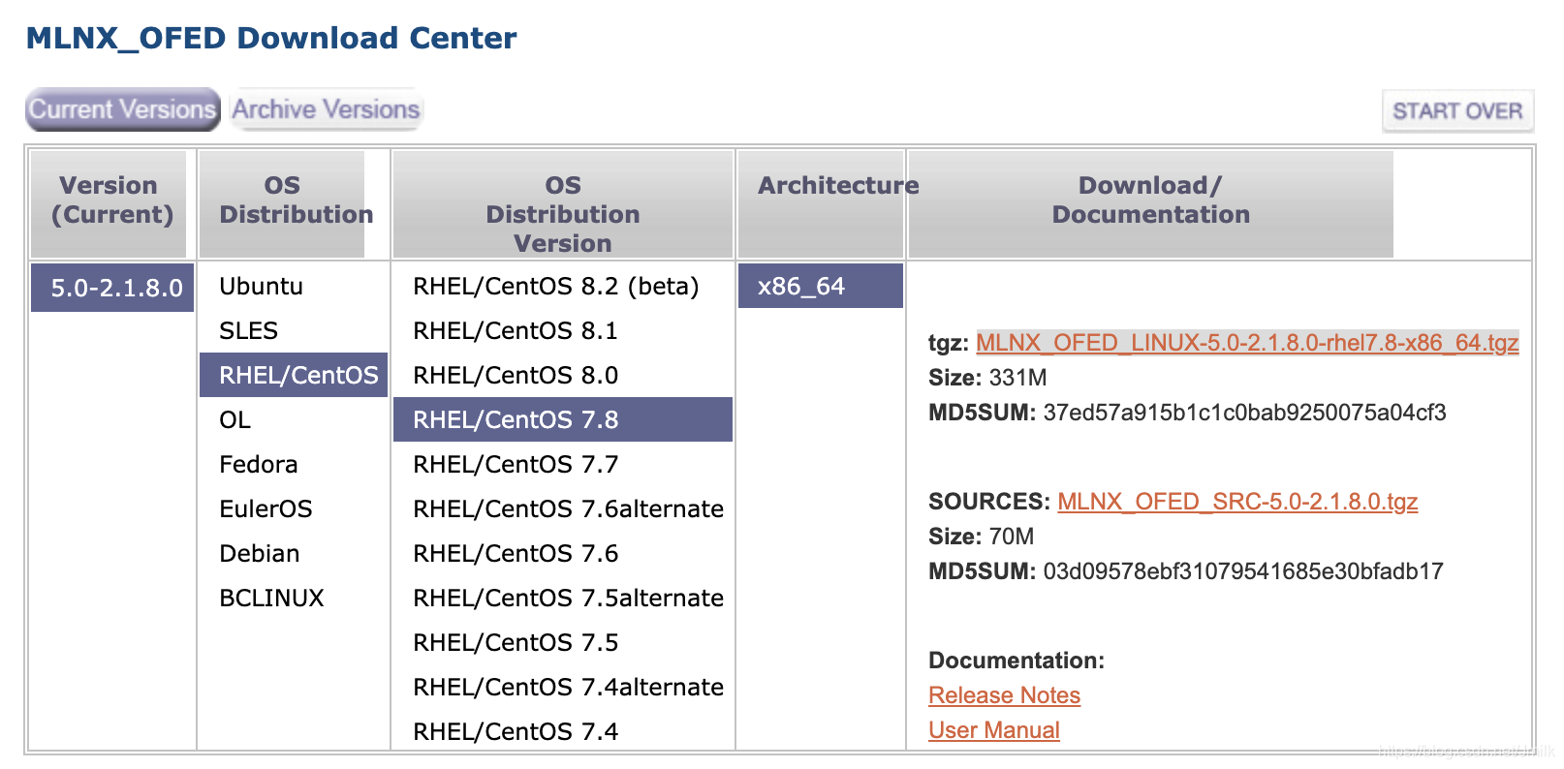1564x769 pixels.
Task: Click the MLNX_OFED Download Center heading
Action: tap(271, 38)
